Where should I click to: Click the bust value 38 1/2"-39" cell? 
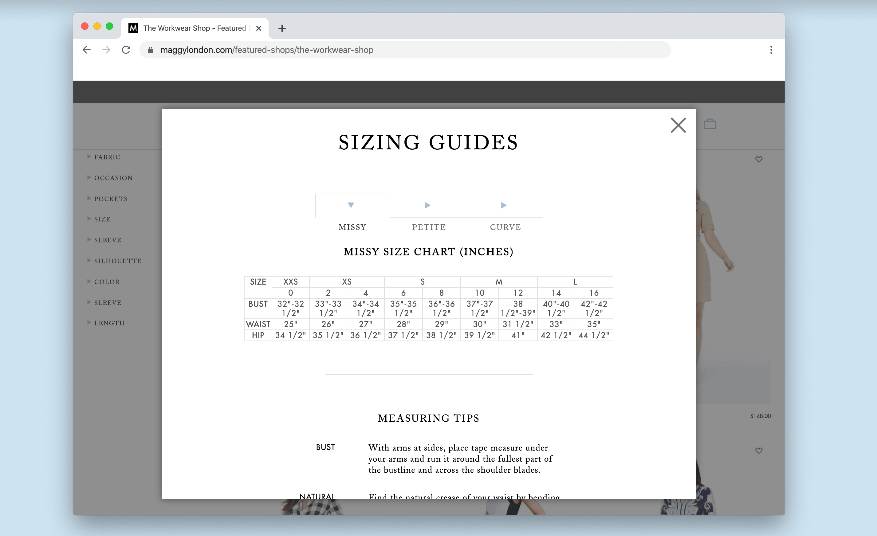[517, 308]
